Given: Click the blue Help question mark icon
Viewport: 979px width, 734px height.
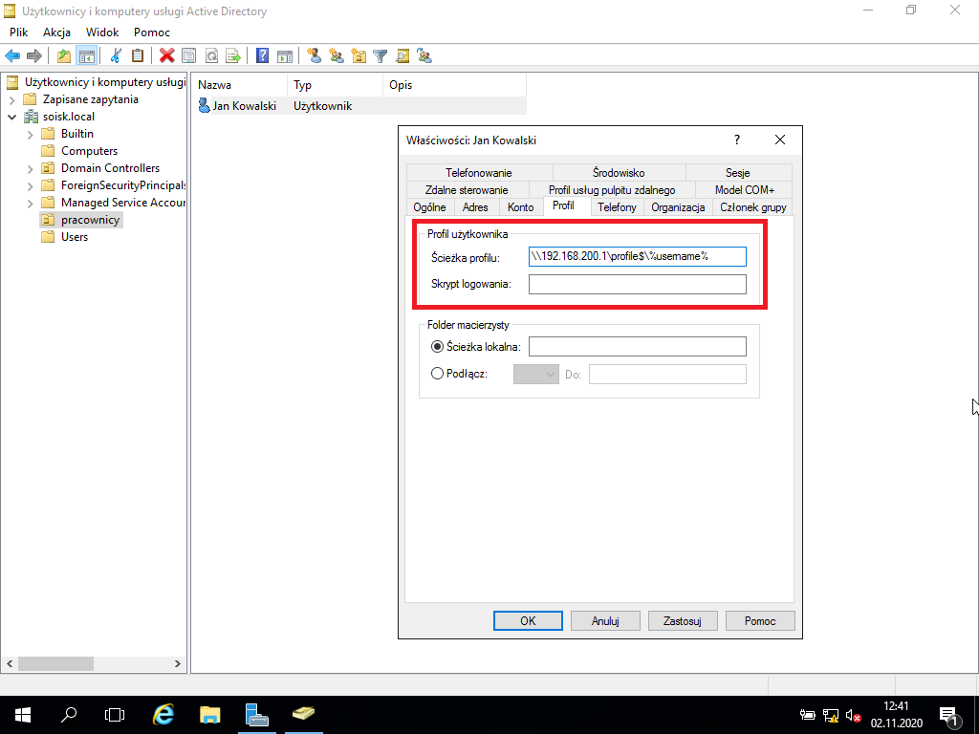Looking at the screenshot, I should point(263,56).
